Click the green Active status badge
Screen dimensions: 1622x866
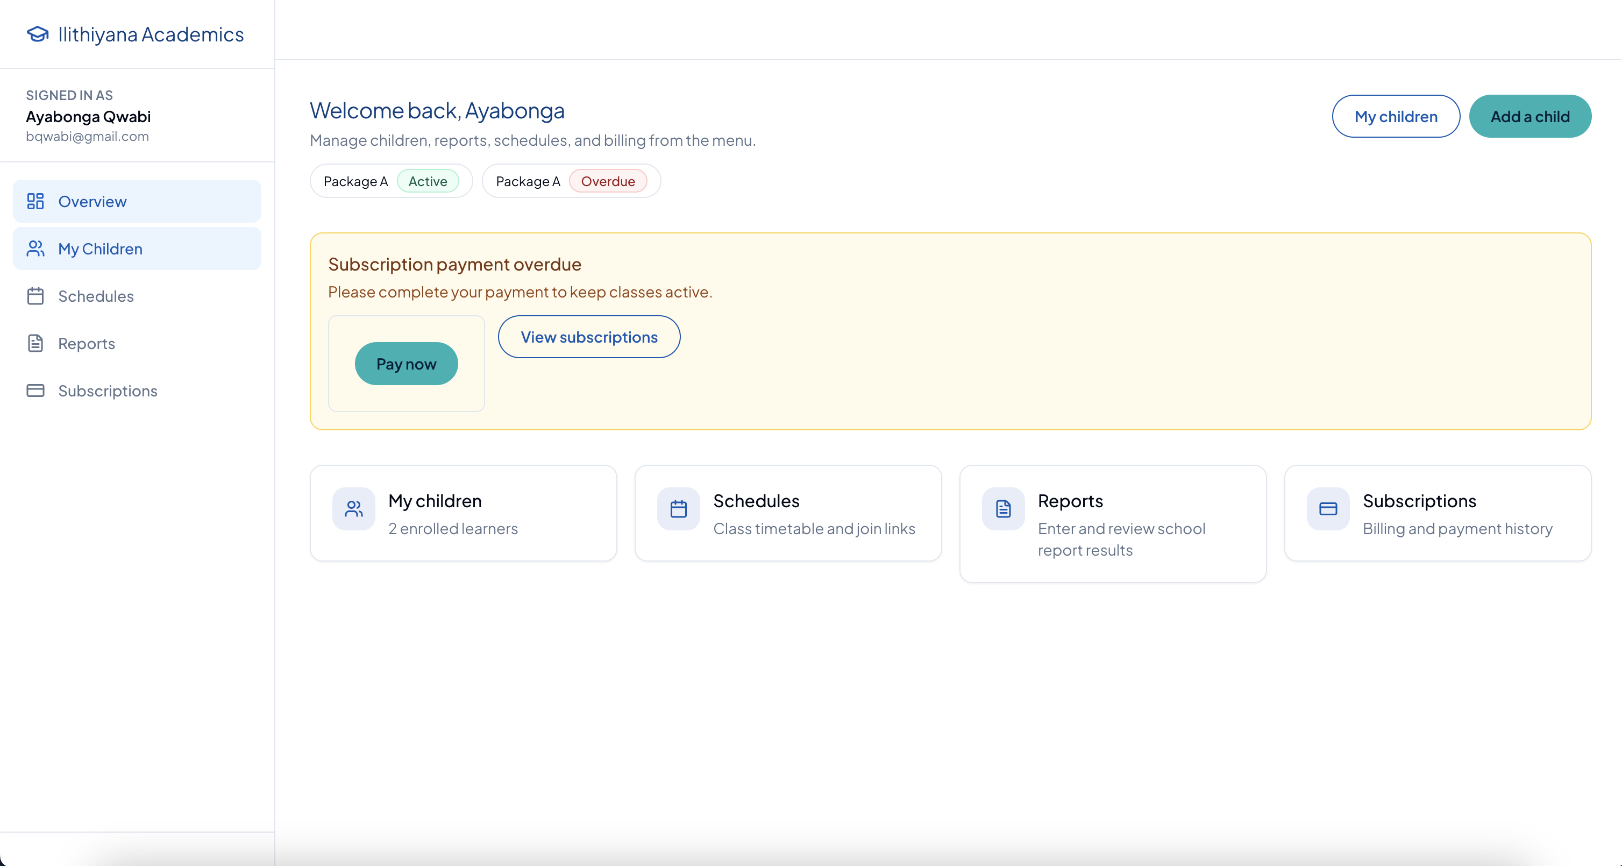coord(428,181)
